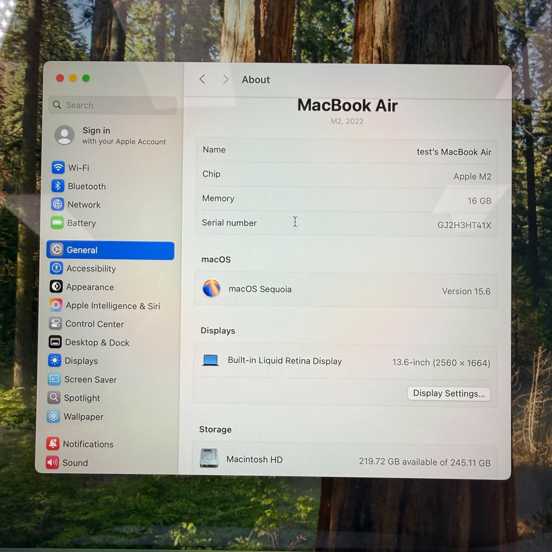
Task: Click the computer name "test's MacBook Air"
Action: (454, 152)
